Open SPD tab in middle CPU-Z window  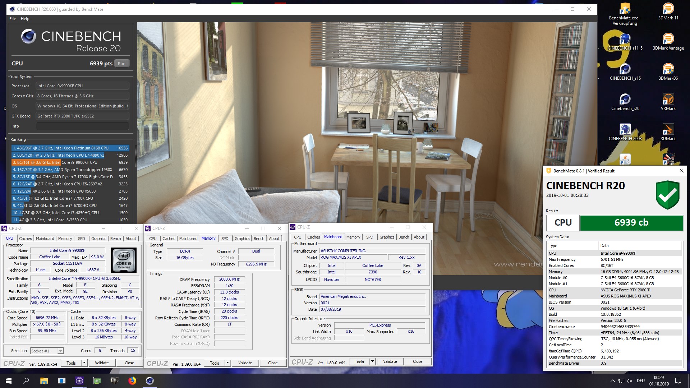[225, 239]
